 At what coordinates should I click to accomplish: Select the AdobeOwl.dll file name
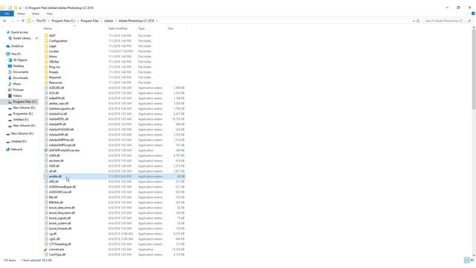coord(58,114)
